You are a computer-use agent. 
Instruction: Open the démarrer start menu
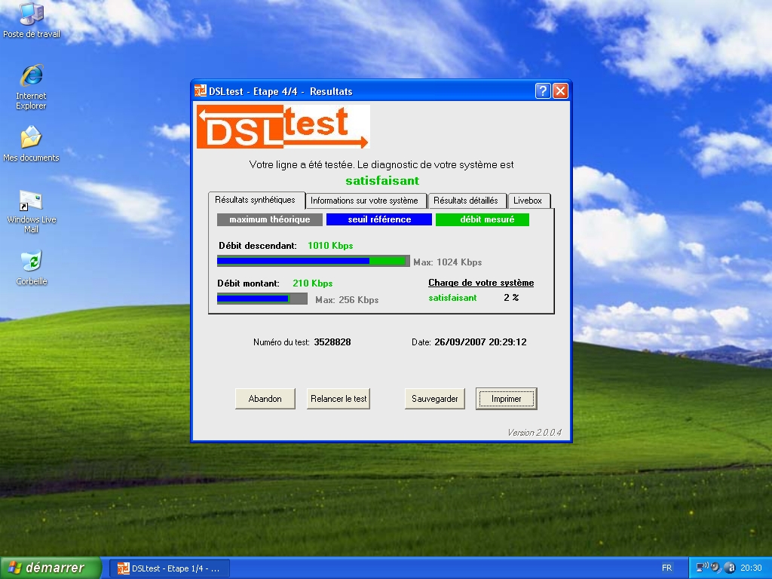(x=52, y=568)
